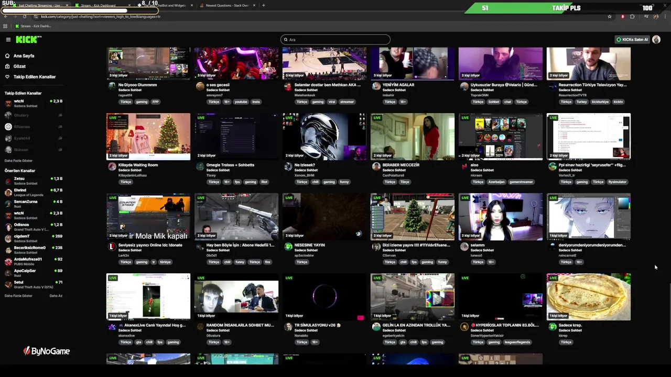Open the Stream - Kick Dashboard bookmark
Viewport: 671px width, 377px height.
tap(34, 26)
